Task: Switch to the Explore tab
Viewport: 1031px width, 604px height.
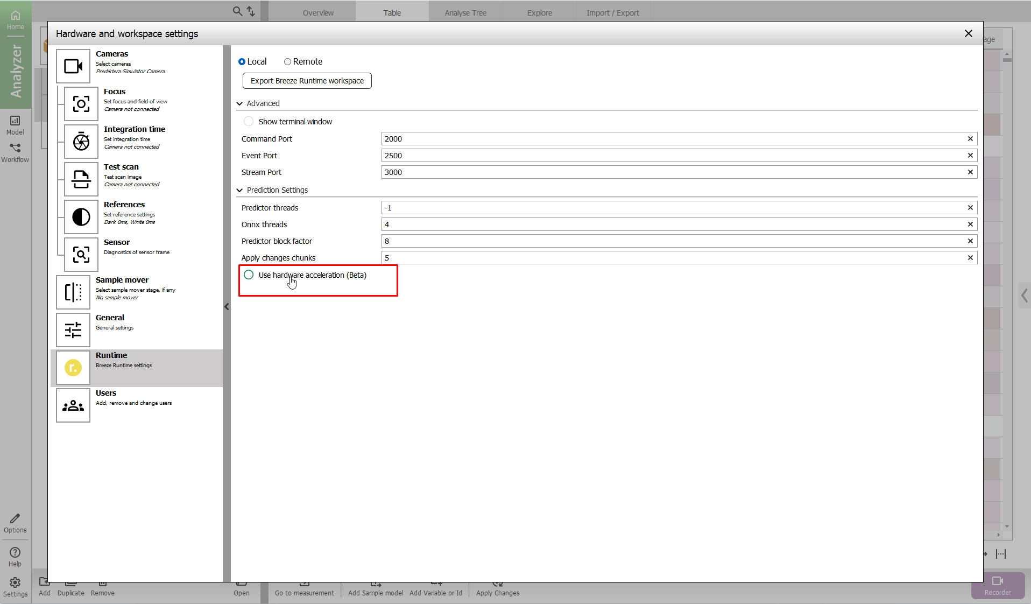Action: point(539,13)
